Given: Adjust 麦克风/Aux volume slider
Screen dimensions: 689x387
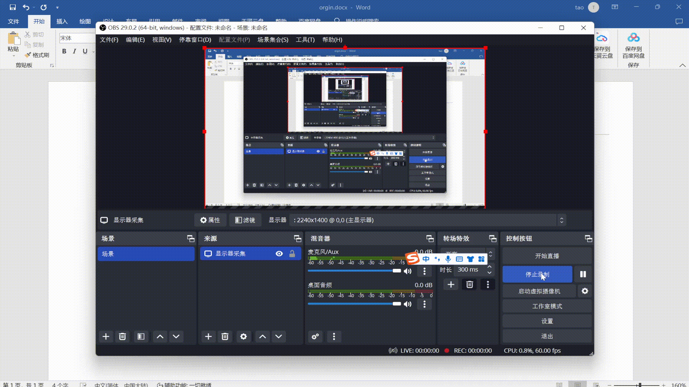Looking at the screenshot, I should pos(354,271).
